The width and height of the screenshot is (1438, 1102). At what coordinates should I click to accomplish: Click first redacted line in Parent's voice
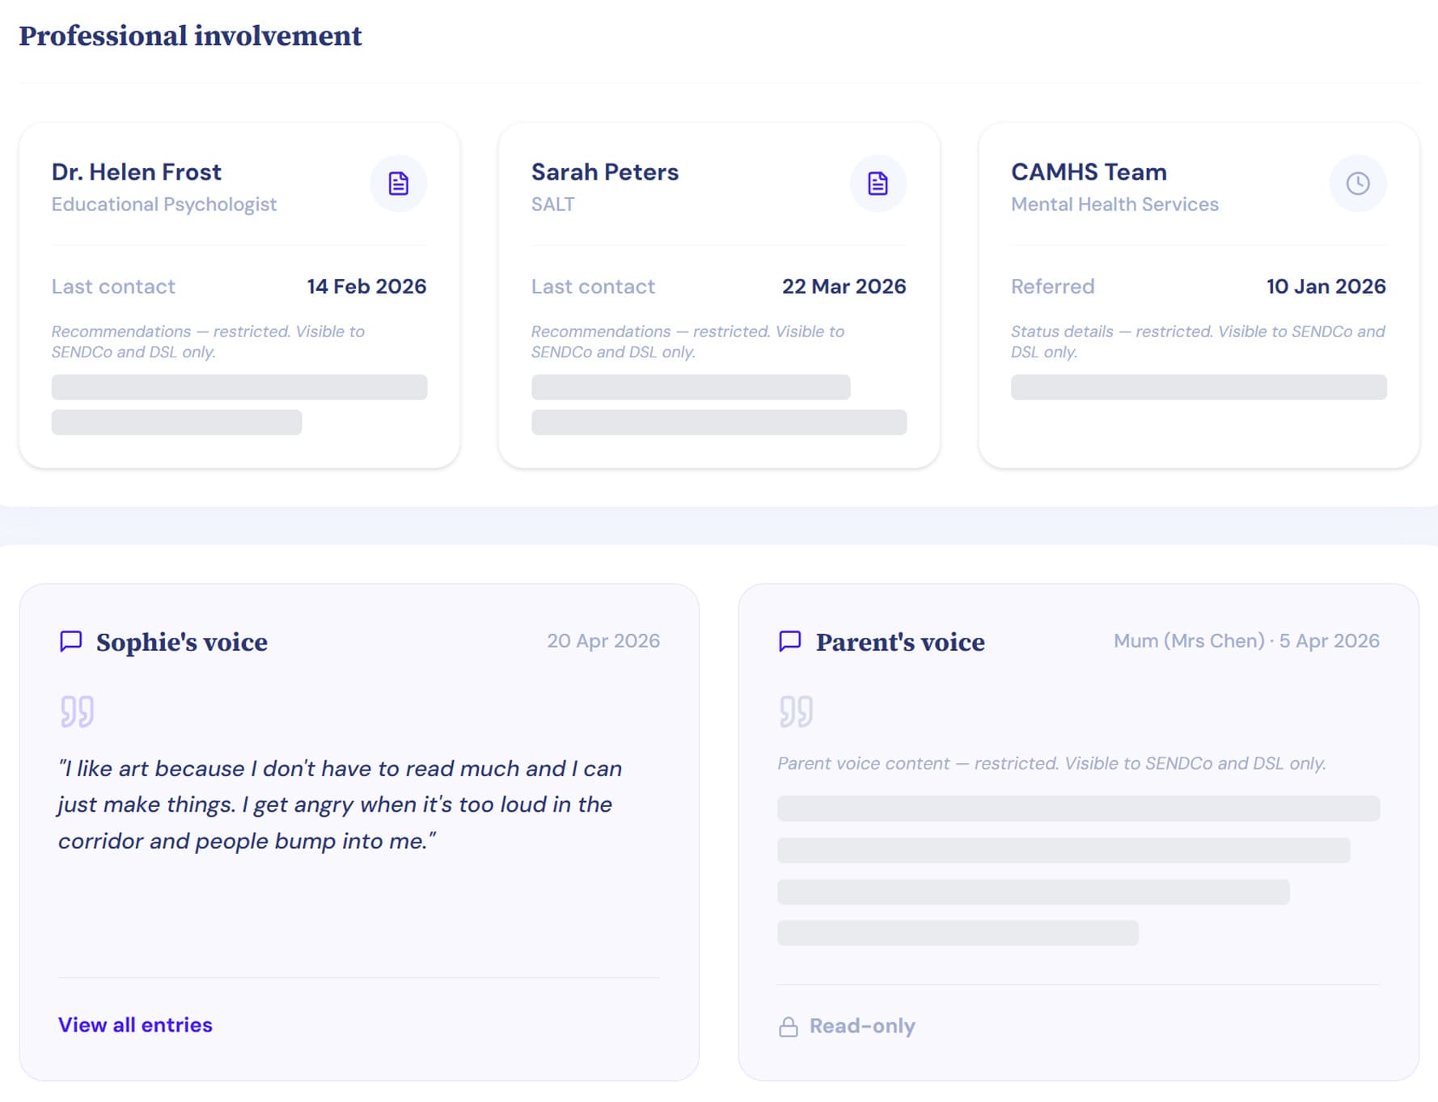pyautogui.click(x=1078, y=809)
